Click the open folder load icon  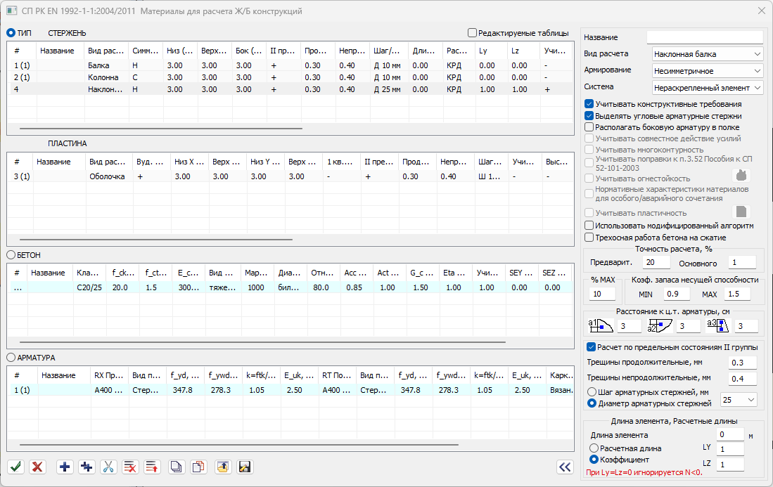(223, 467)
